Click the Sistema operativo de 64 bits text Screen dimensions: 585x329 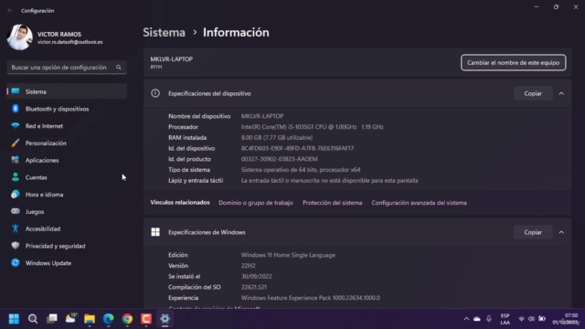[x=301, y=170]
